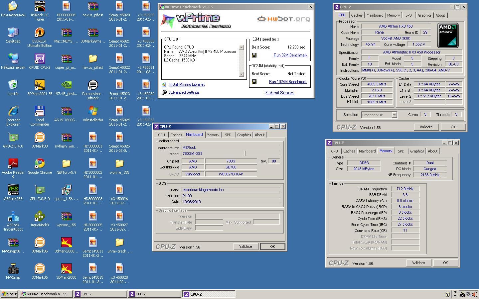479x299 pixels.
Task: Click save icon beside Run 1024M Benchmark
Action: (254, 82)
